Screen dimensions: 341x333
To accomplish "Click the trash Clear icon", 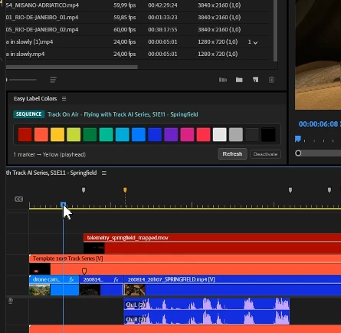I will click(x=271, y=80).
